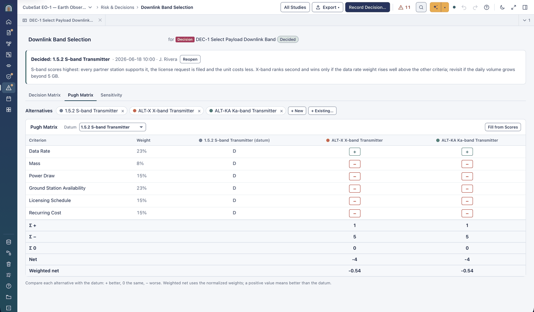This screenshot has height=312, width=534.
Task: Click the All Studies button
Action: tap(295, 7)
